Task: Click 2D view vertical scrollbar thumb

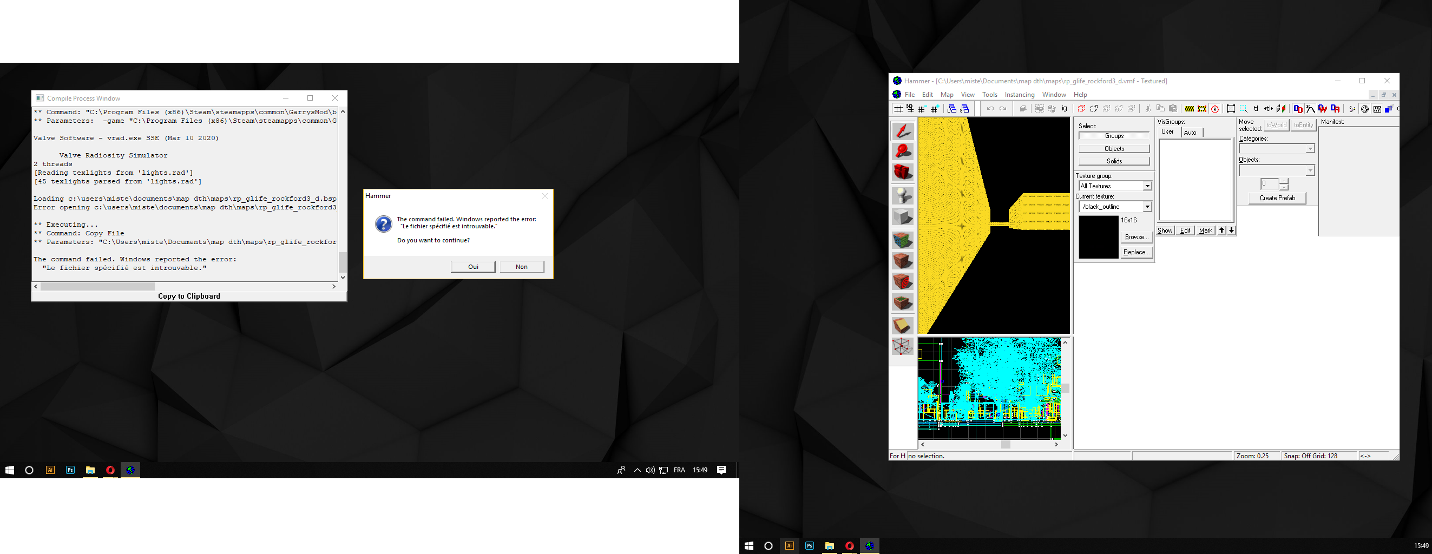Action: (x=1065, y=388)
